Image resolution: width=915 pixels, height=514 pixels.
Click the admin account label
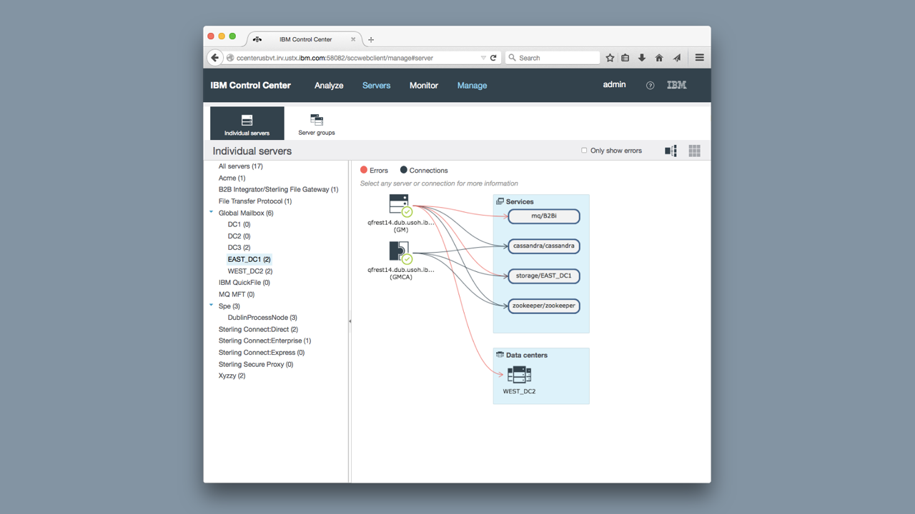[614, 84]
